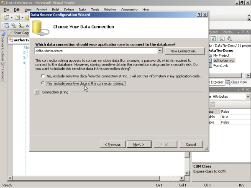Close the Properties panel
The width and height of the screenshot is (251, 188).
point(248,89)
